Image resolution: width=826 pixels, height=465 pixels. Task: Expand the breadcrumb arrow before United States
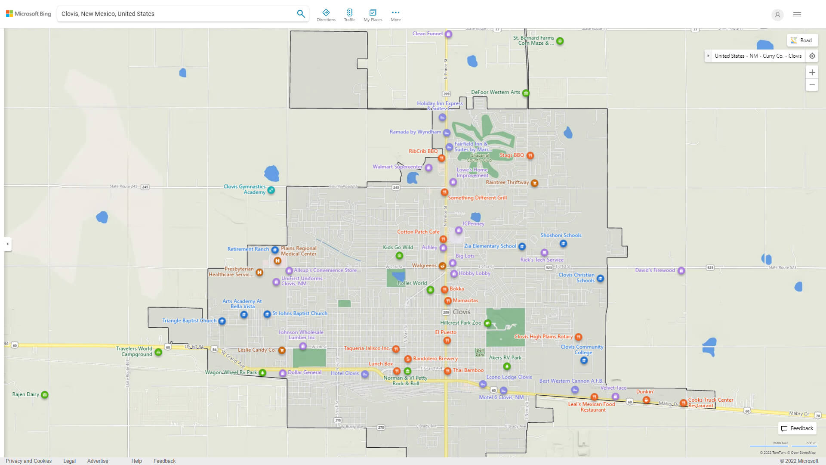tap(709, 56)
